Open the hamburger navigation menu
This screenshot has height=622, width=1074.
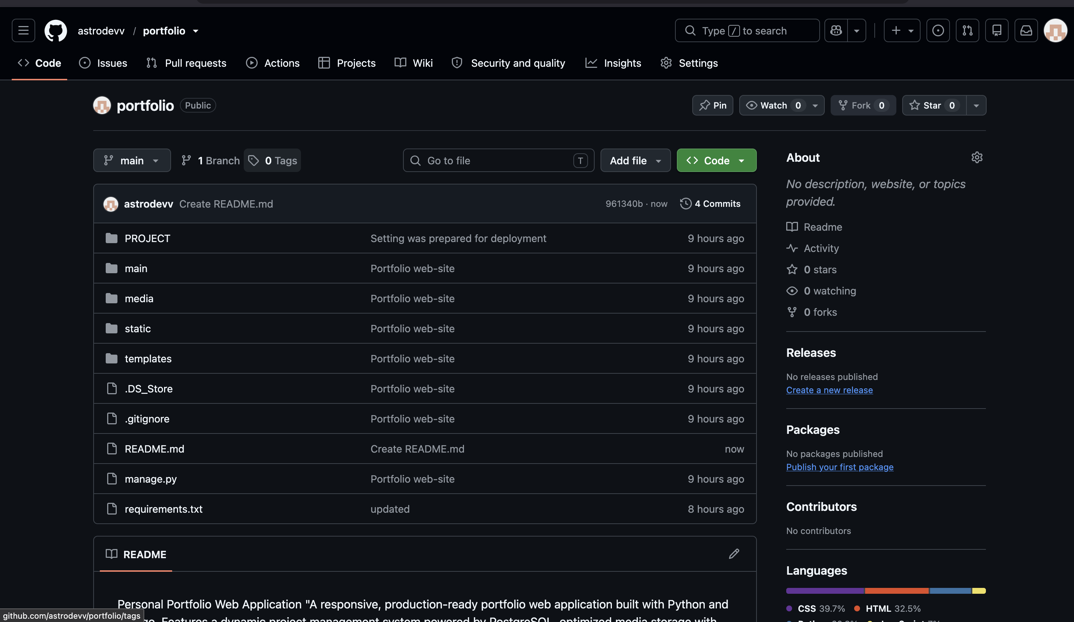23,31
